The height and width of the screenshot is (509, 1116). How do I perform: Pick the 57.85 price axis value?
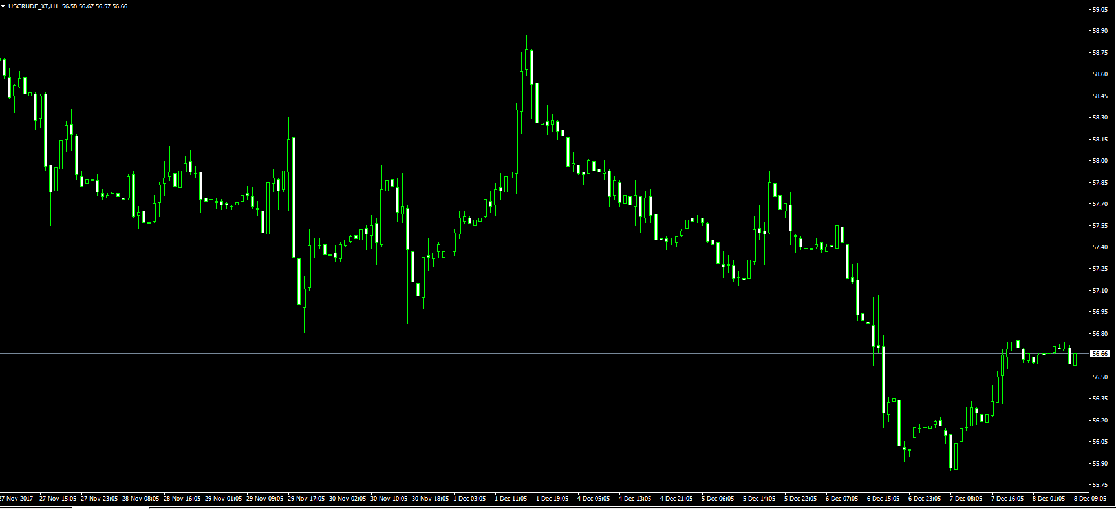pyautogui.click(x=1100, y=183)
